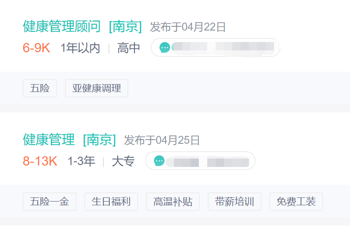Choose the 带薪培训 benefit tag
The width and height of the screenshot is (350, 227).
pyautogui.click(x=235, y=202)
